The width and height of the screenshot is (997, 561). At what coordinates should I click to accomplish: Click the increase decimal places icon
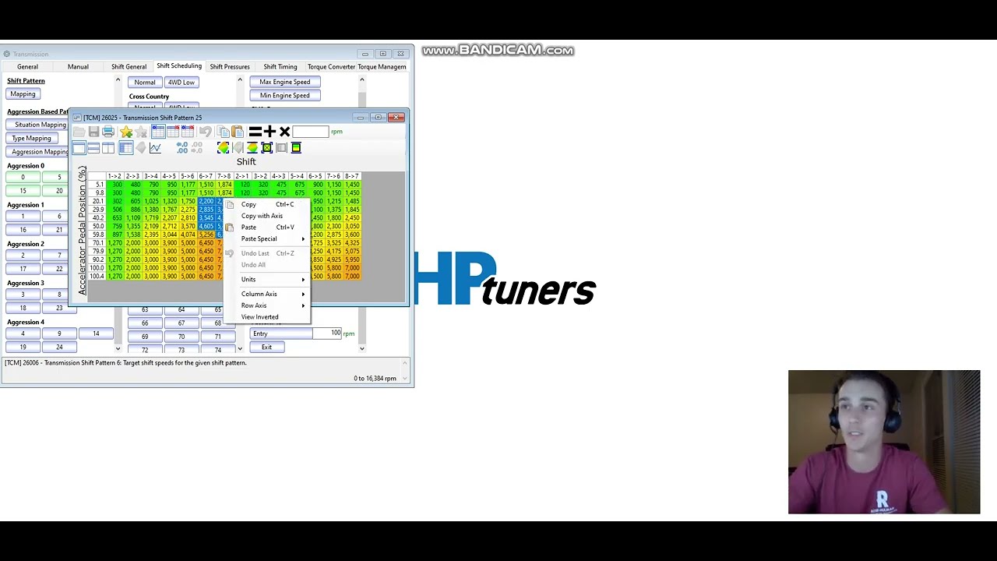[182, 148]
